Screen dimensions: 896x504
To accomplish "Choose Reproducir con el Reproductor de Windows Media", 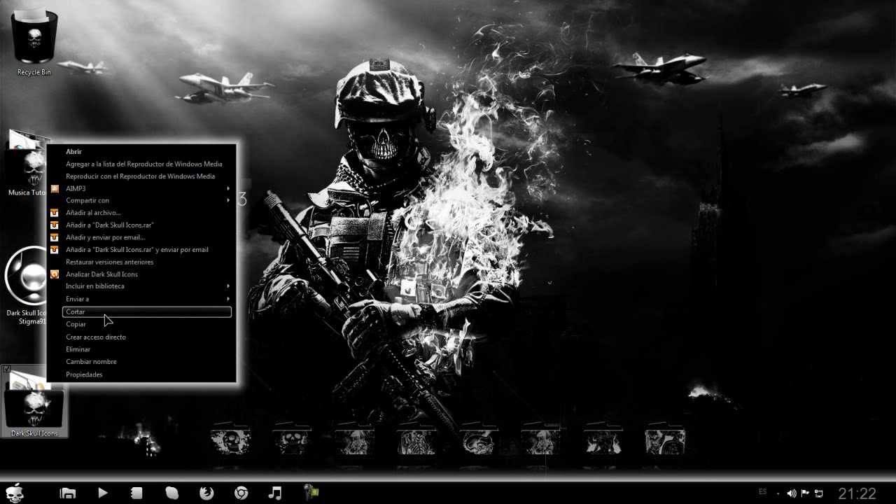I will click(x=140, y=176).
